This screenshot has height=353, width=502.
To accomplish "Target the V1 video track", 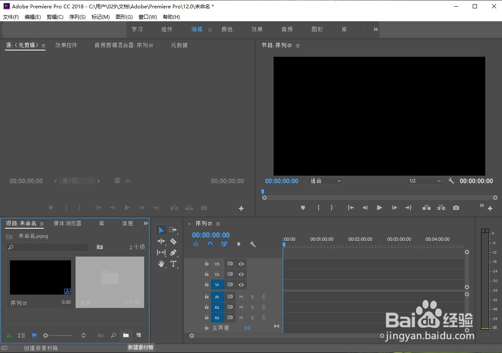I will coord(217,285).
